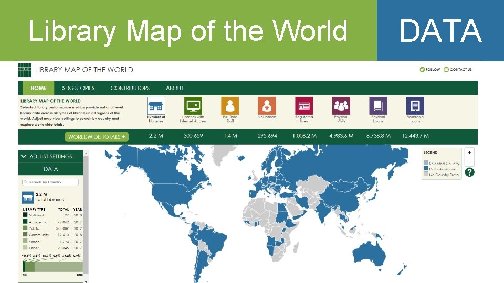Screen dimensions: 504x283
Task: Click National library type color swatch
Action: tap(25, 215)
